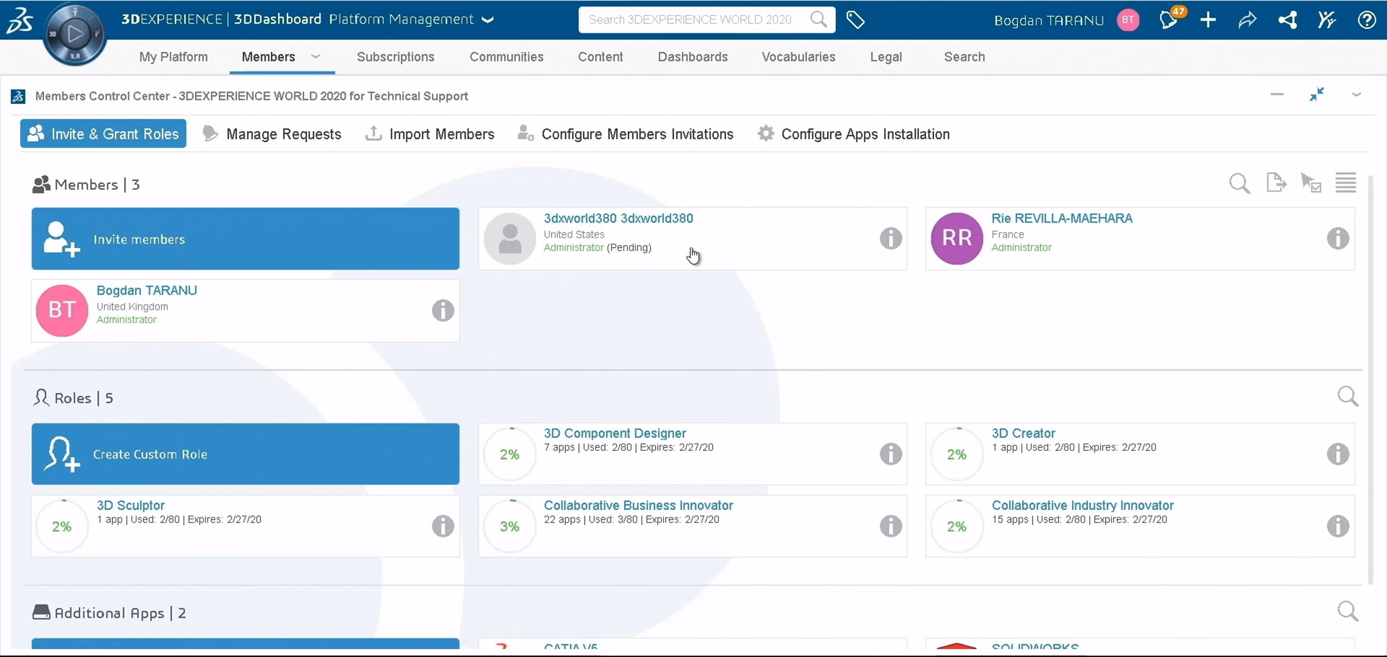Screen dimensions: 1387x657
Task: Open Legal tab
Action: 886,56
